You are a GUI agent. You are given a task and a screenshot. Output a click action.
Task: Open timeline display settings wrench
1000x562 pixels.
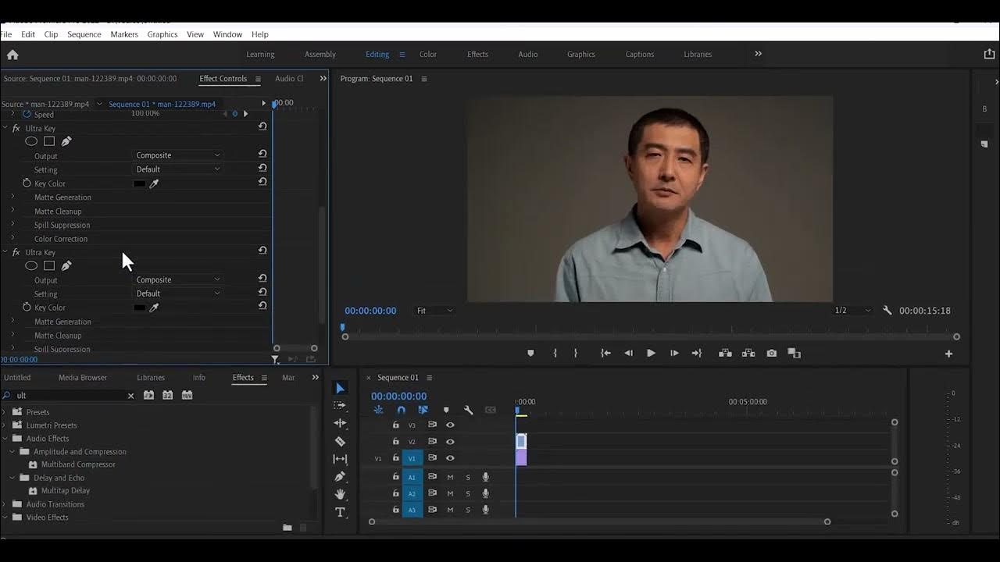469,410
